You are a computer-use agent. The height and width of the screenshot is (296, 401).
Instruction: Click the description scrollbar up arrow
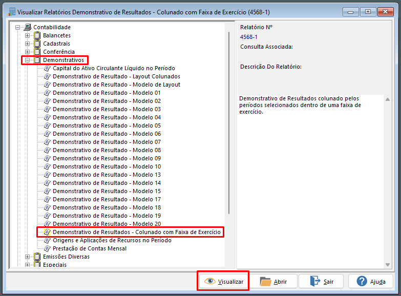pos(388,99)
